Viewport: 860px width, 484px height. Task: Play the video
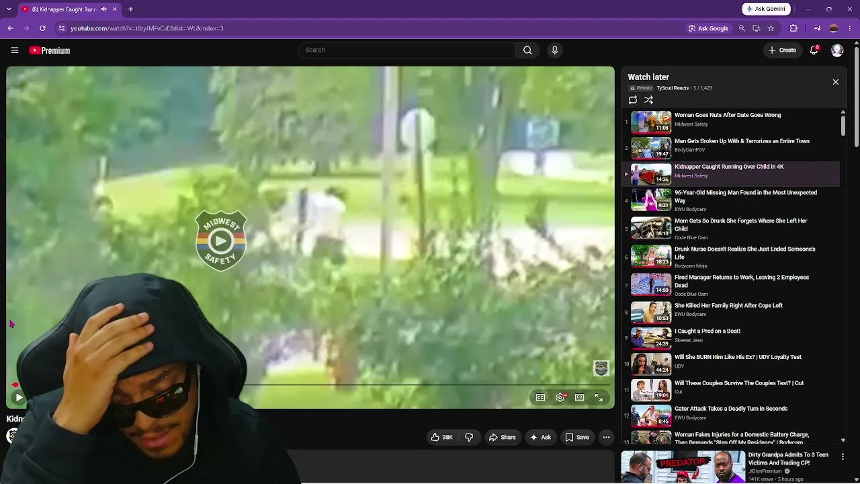[x=19, y=397]
